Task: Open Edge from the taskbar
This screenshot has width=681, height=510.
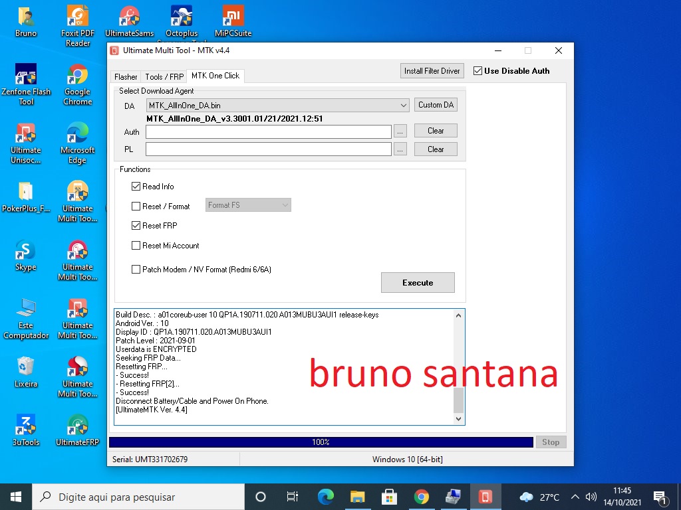Action: click(325, 497)
